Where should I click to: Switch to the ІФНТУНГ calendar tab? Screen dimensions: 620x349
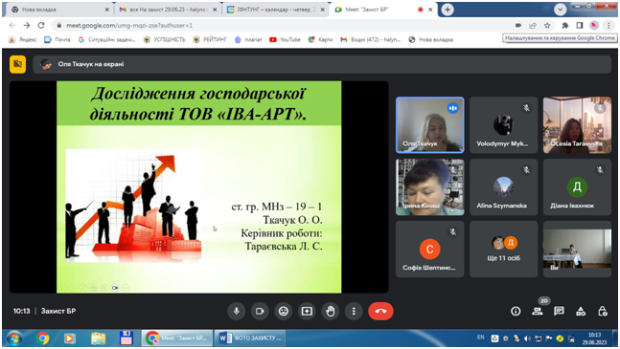276,10
